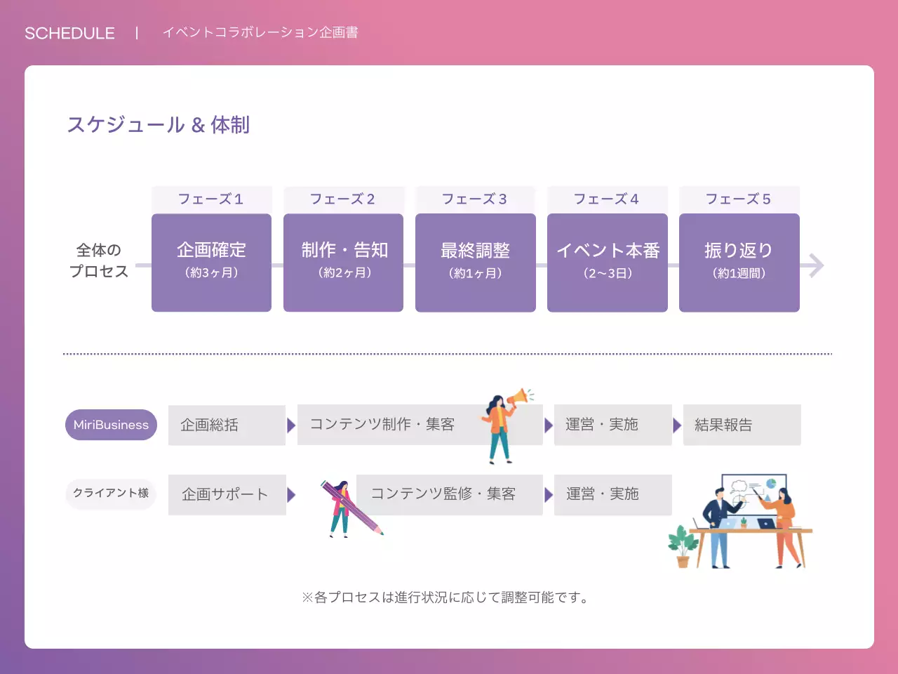This screenshot has width=898, height=674.
Task: Select the クライアント様 badge
Action: [110, 494]
